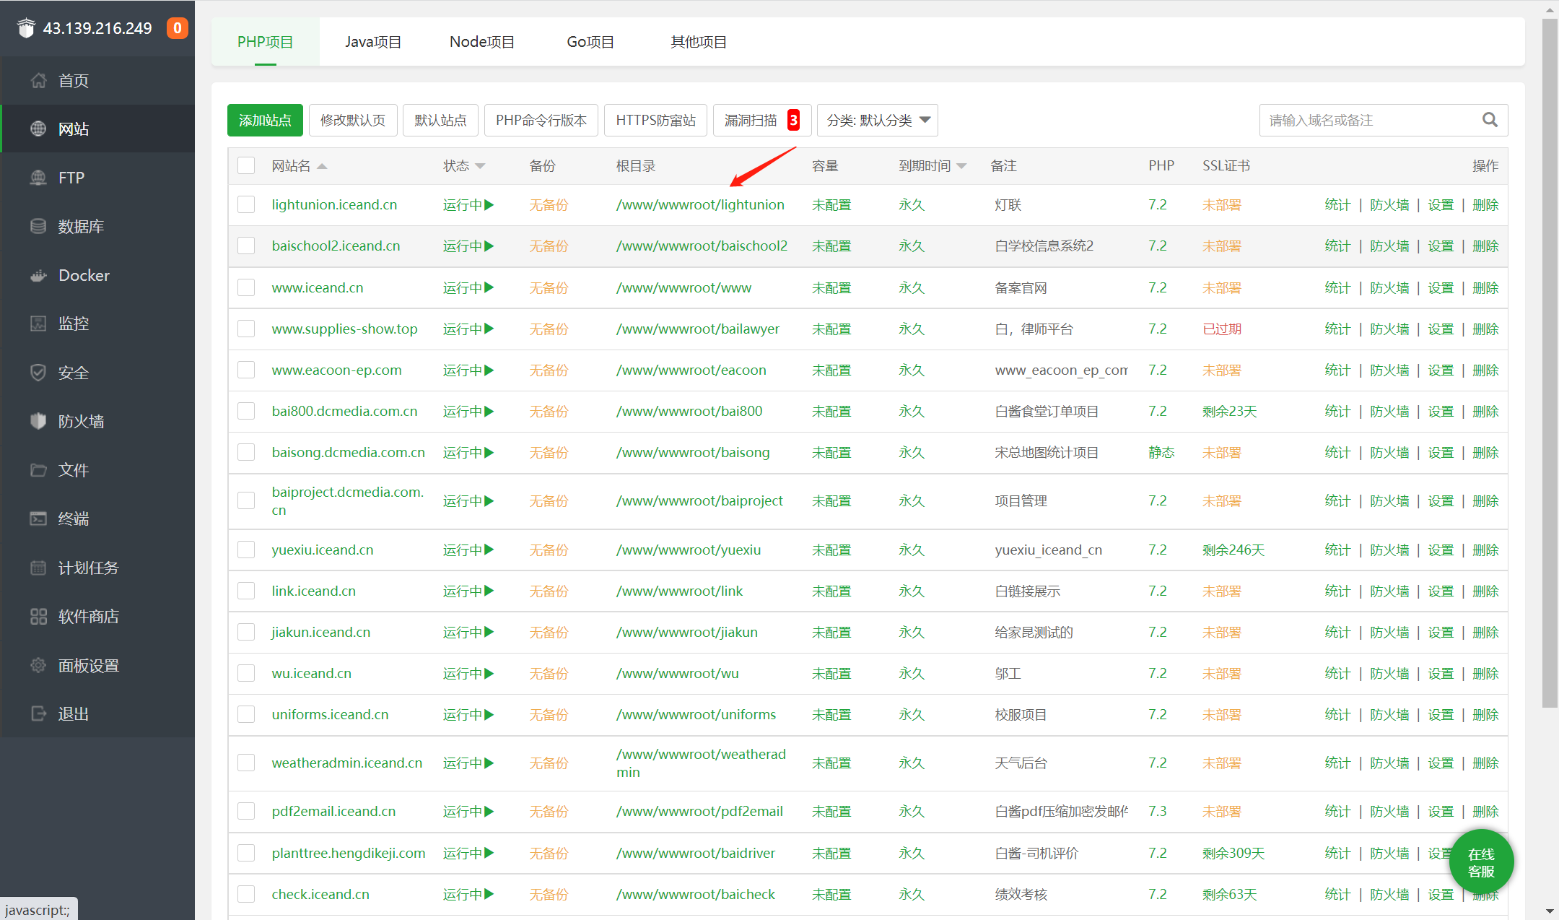Toggle the select-all header checkbox
This screenshot has height=920, width=1559.
coord(246,165)
